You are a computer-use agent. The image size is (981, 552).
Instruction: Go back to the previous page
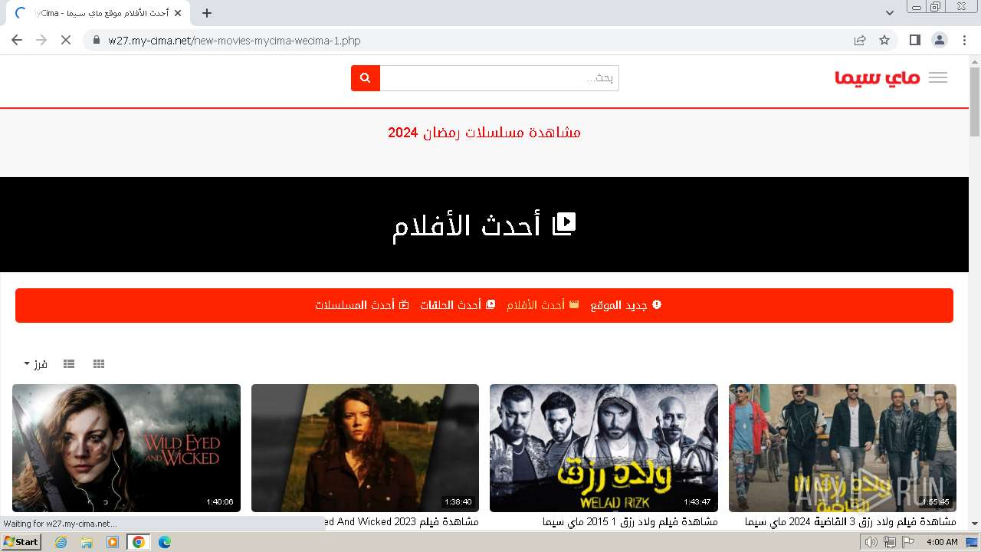(x=17, y=40)
